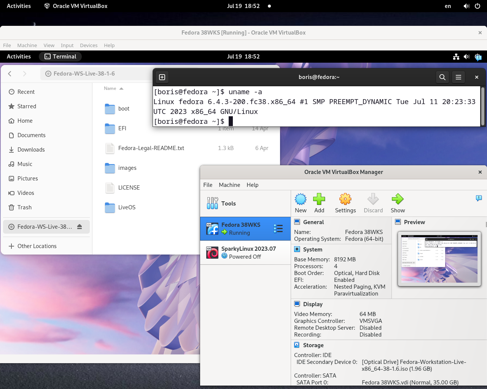Open the Tools icon in VirtualBox Manager

(212, 203)
